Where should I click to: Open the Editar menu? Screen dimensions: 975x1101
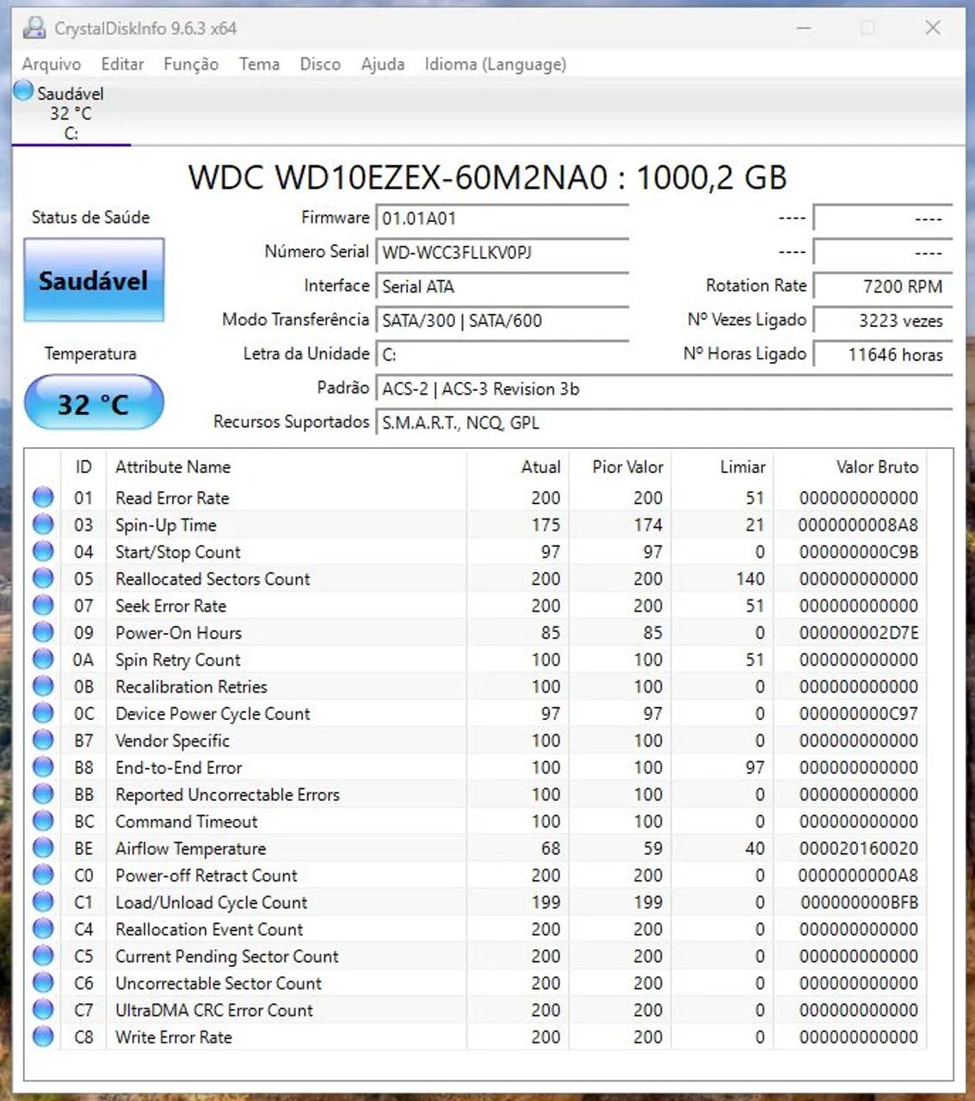122,65
